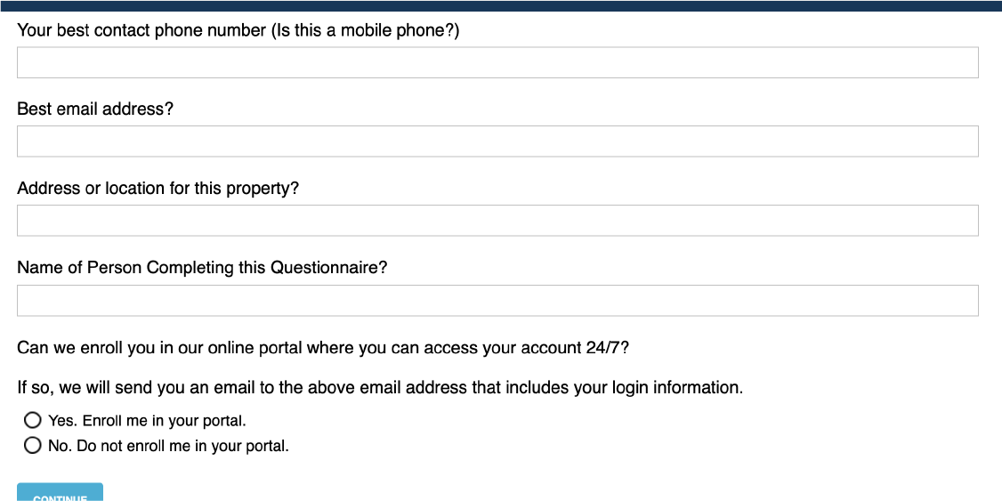Select the Name of Person Completing field

point(497,301)
